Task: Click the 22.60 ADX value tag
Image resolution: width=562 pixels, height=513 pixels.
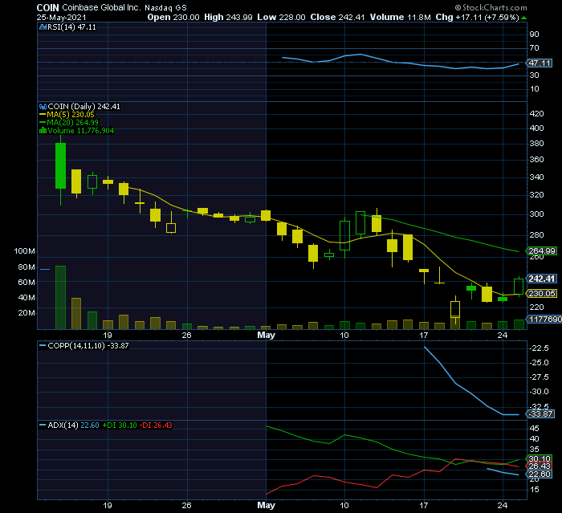Action: [x=539, y=474]
